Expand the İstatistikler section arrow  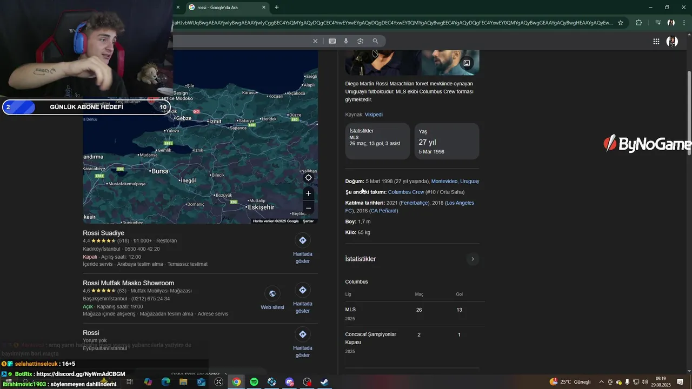click(473, 259)
